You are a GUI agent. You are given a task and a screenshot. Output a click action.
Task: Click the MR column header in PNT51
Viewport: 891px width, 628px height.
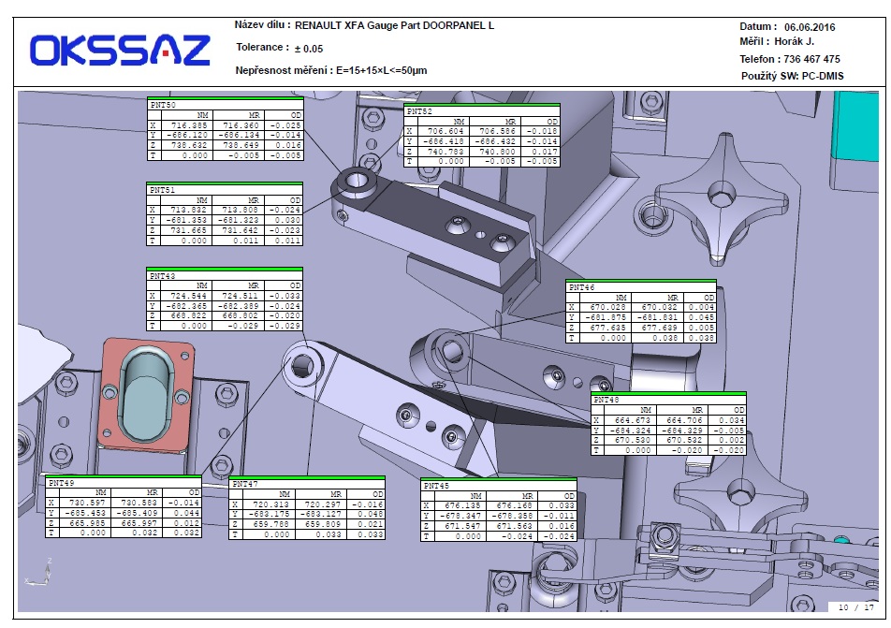coord(254,200)
